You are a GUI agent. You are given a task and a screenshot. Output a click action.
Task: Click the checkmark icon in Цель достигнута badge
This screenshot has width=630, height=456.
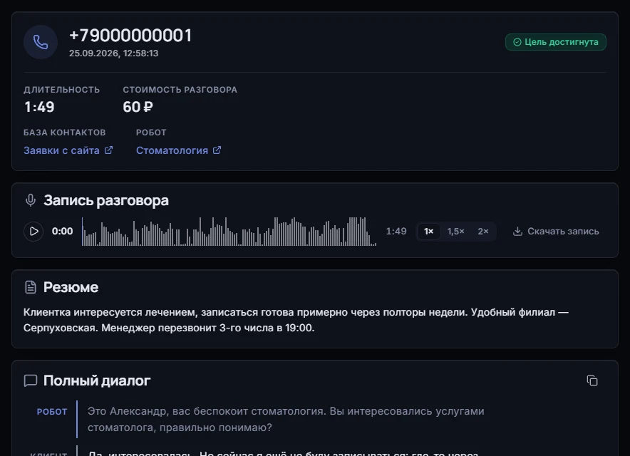(x=517, y=42)
